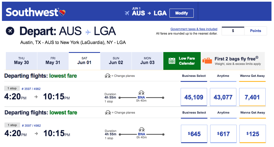Open Government taxes & fees included link
This screenshot has height=147, width=274.
click(194, 29)
